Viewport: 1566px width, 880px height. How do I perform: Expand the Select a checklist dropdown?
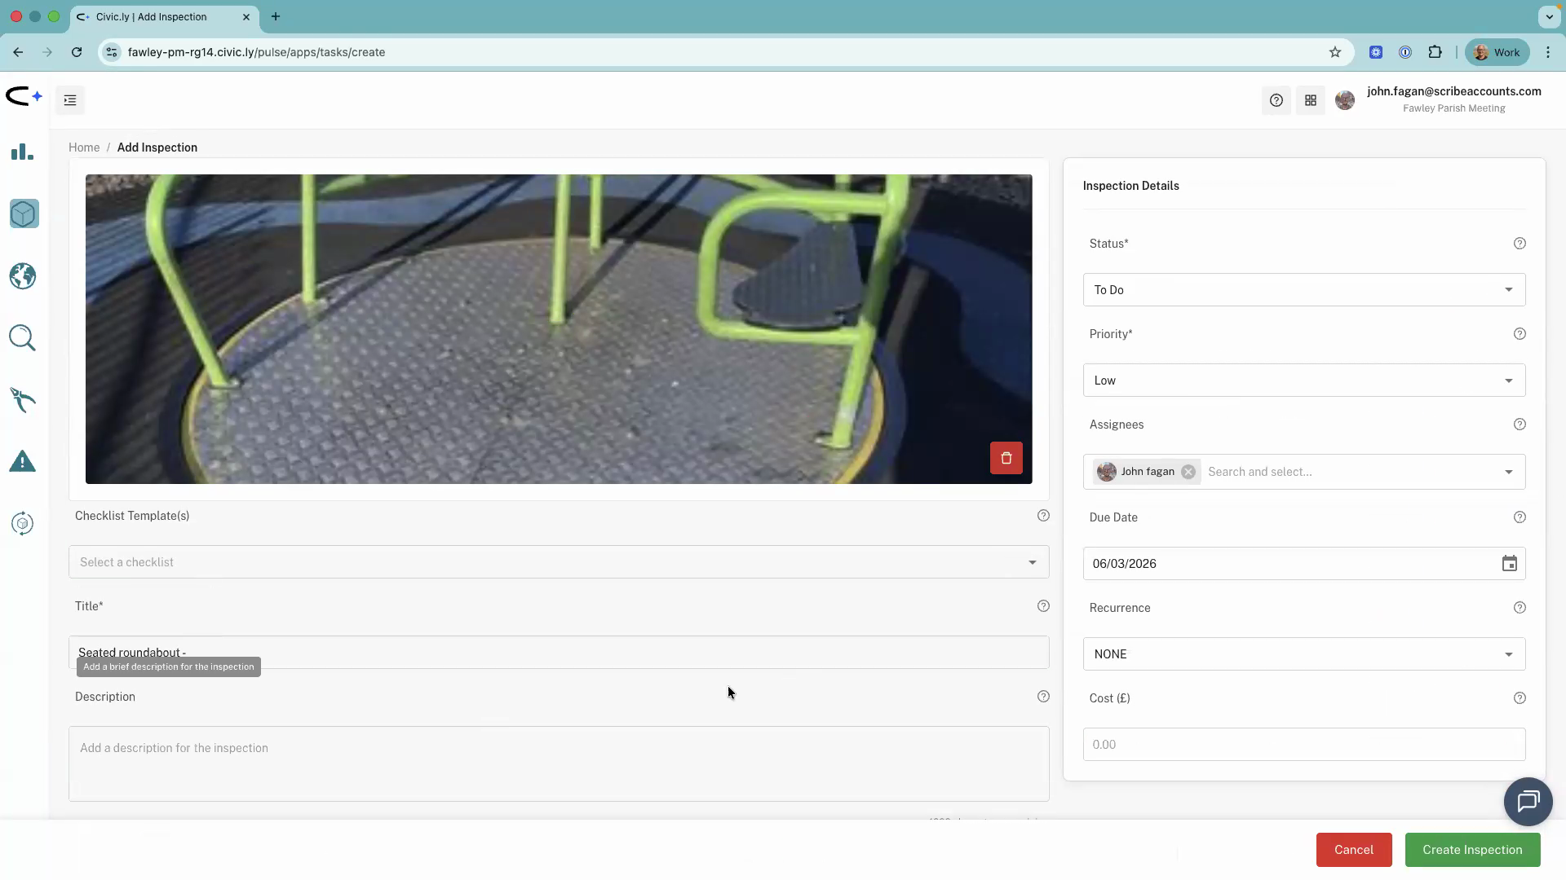tap(559, 562)
